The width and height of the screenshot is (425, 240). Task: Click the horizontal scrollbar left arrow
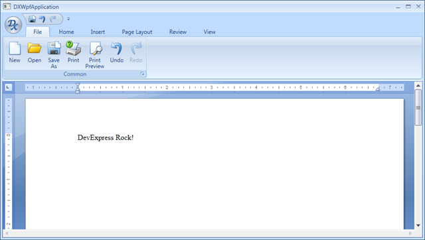(7, 233)
